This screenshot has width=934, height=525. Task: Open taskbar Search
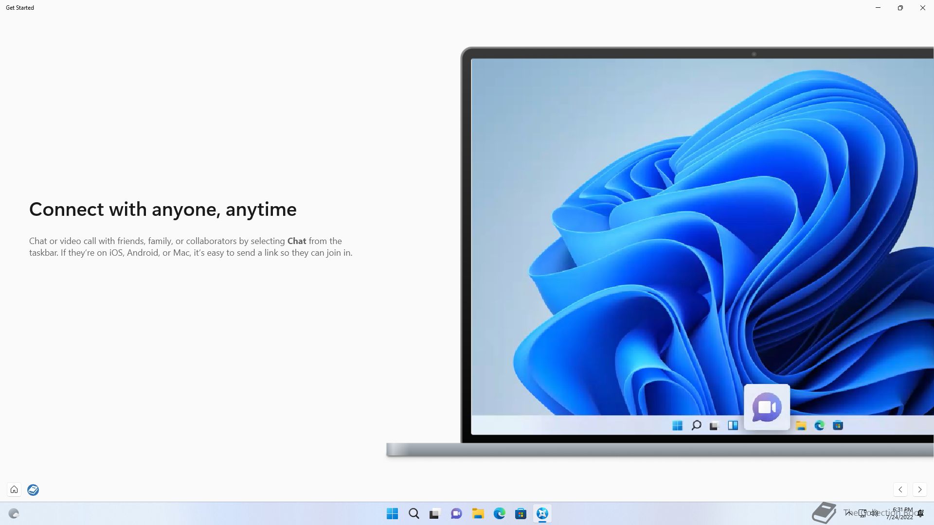413,513
